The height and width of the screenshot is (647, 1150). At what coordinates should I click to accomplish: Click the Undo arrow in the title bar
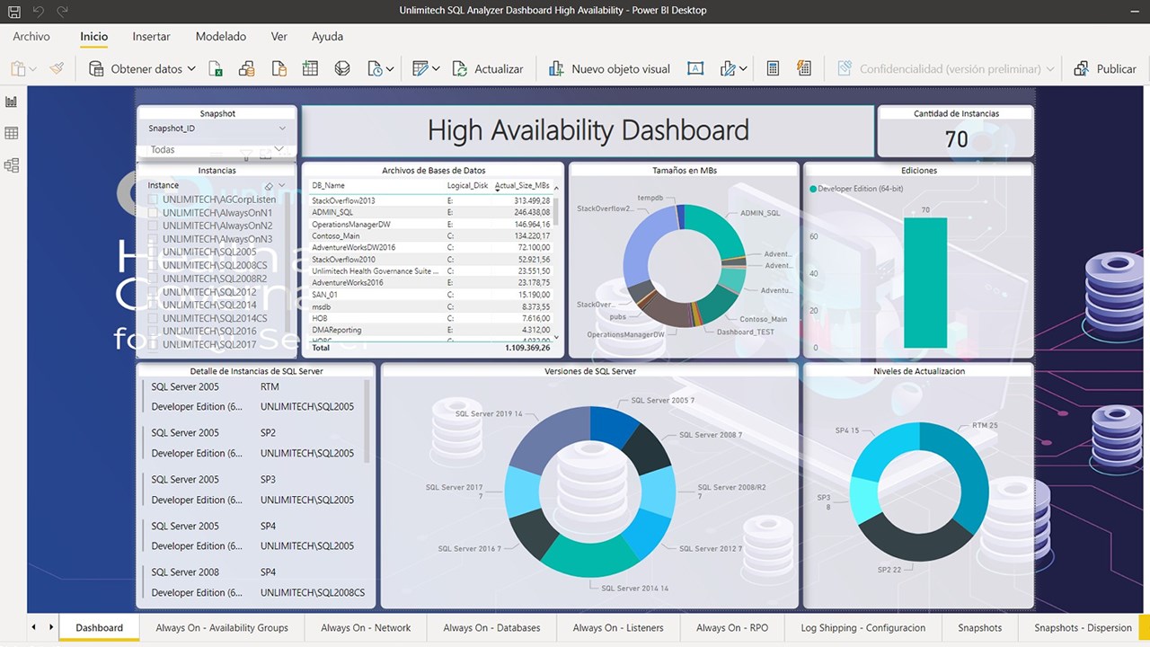(x=39, y=11)
